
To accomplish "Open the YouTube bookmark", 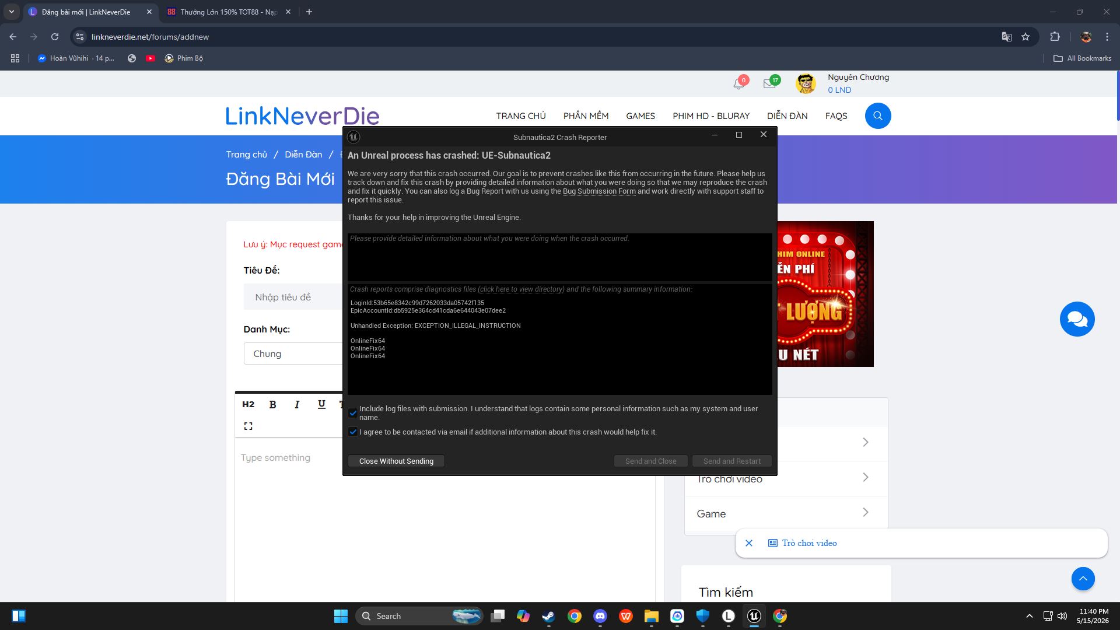I will point(150,58).
